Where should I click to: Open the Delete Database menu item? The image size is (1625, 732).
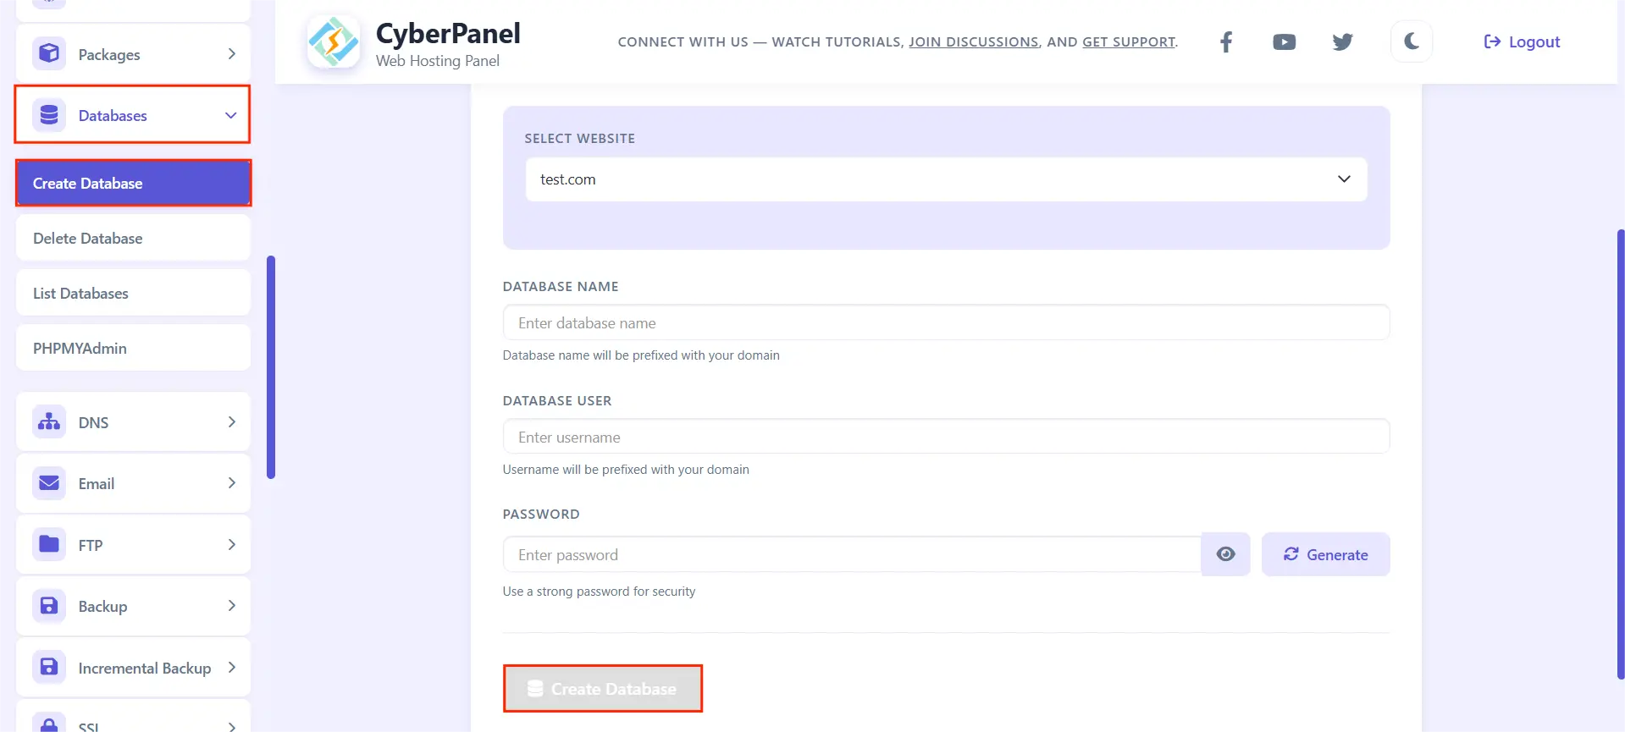[133, 238]
